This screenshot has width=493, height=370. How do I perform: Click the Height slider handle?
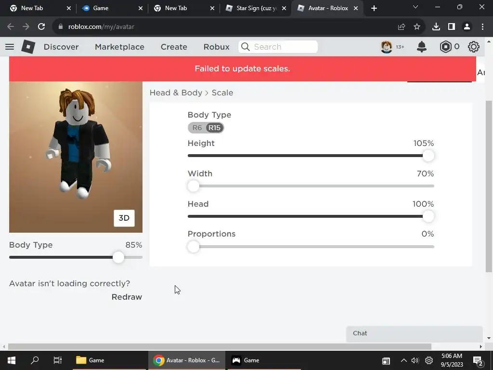(x=428, y=156)
